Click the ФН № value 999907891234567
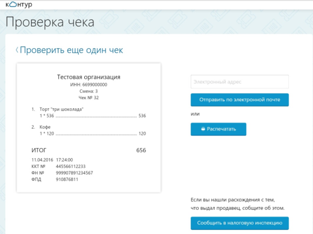Image resolution: width=313 pixels, height=234 pixels. (74, 173)
